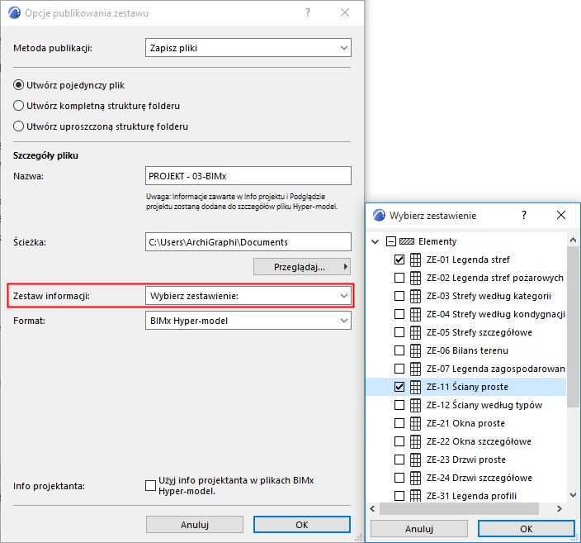Select Utwórz pojedynczy plik radio button
The width and height of the screenshot is (581, 543).
click(x=18, y=85)
